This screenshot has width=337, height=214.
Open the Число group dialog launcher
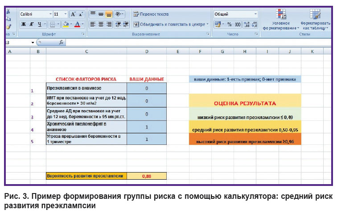point(256,34)
